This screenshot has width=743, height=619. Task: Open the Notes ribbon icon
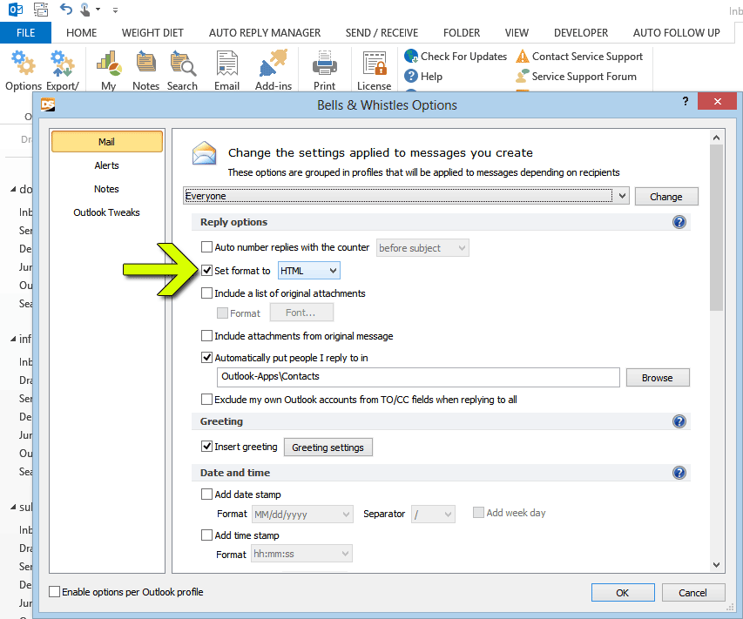[146, 64]
